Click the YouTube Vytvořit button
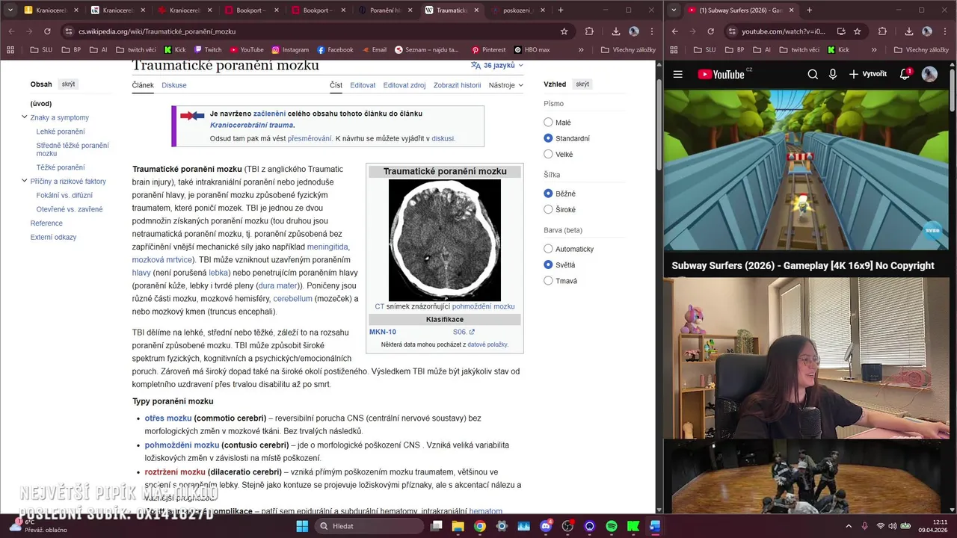 coord(867,74)
